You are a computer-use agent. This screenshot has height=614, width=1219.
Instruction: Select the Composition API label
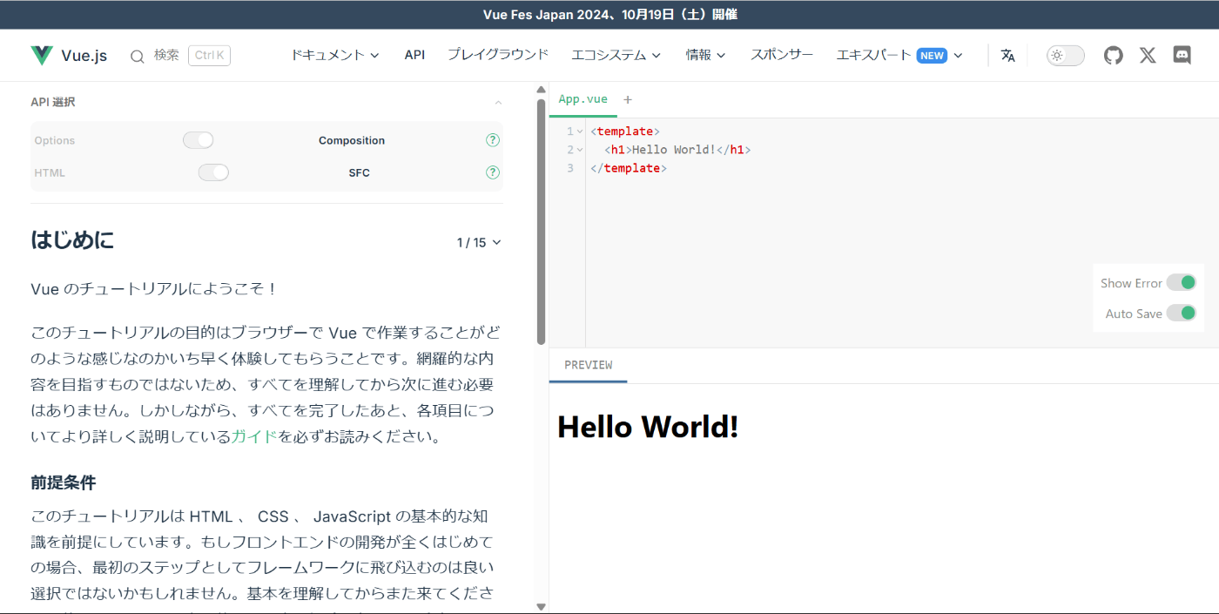coord(352,140)
